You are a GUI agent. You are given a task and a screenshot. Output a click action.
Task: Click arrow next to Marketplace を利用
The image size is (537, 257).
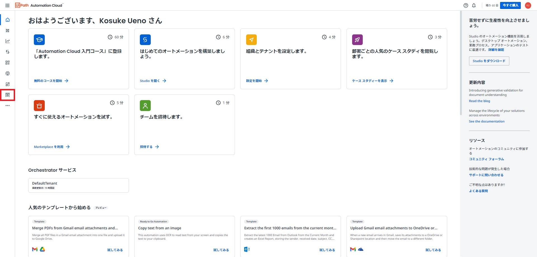(x=68, y=147)
